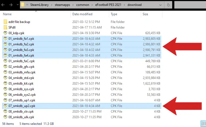Open the recent locations dropdown arrow
The height and width of the screenshot is (127, 206).
pos(18,5)
